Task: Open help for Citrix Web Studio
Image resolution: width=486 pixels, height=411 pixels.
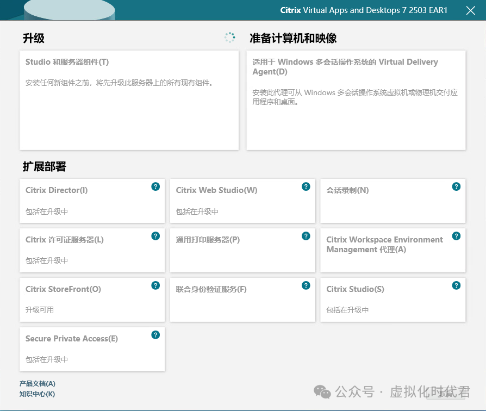Action: pyautogui.click(x=306, y=186)
